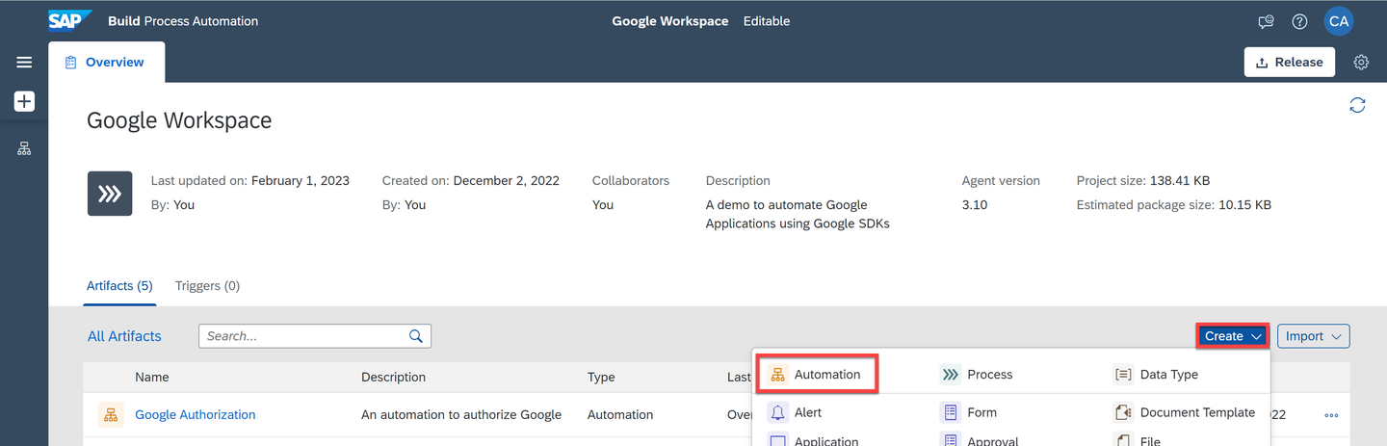Viewport: 1387px width, 446px height.
Task: Click the Agent version 3.10 value
Action: 975,204
